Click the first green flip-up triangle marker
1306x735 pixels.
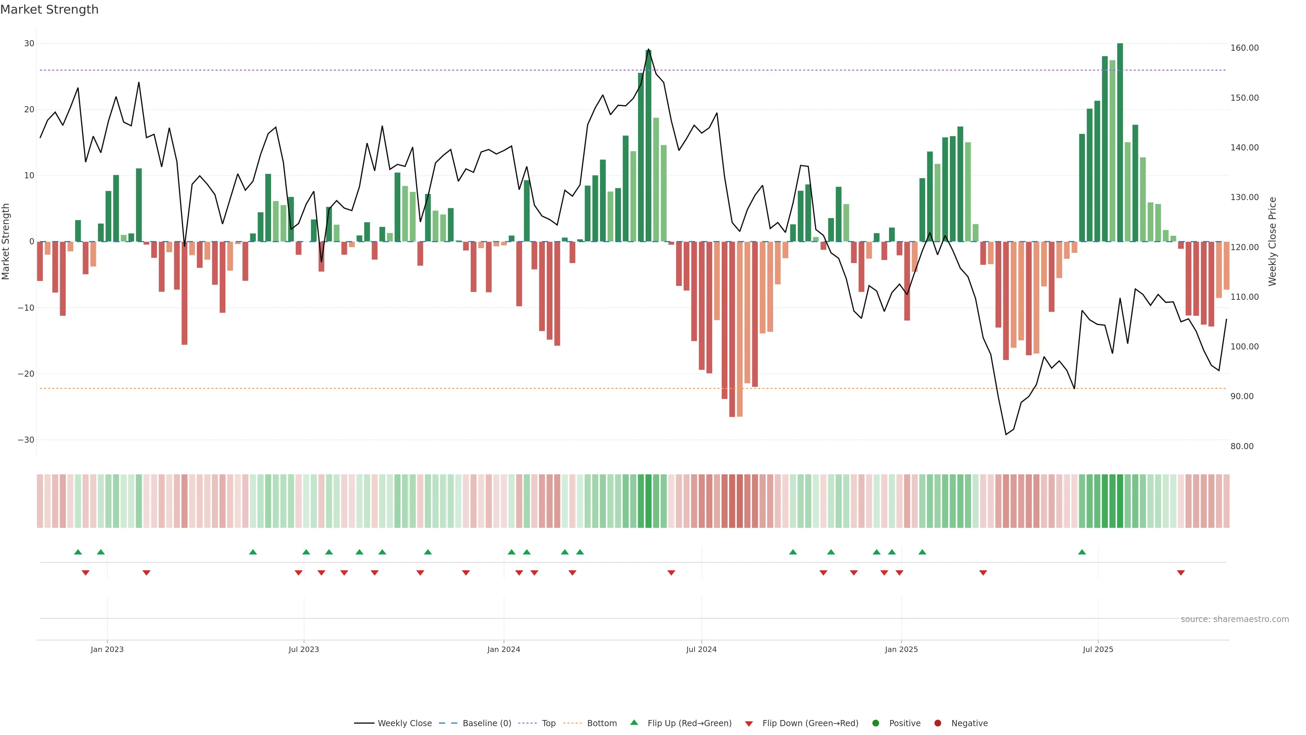point(78,552)
